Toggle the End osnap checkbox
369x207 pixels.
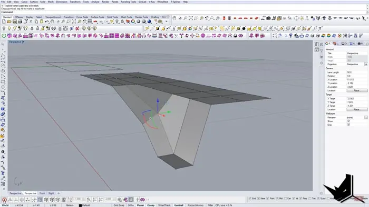(250, 199)
